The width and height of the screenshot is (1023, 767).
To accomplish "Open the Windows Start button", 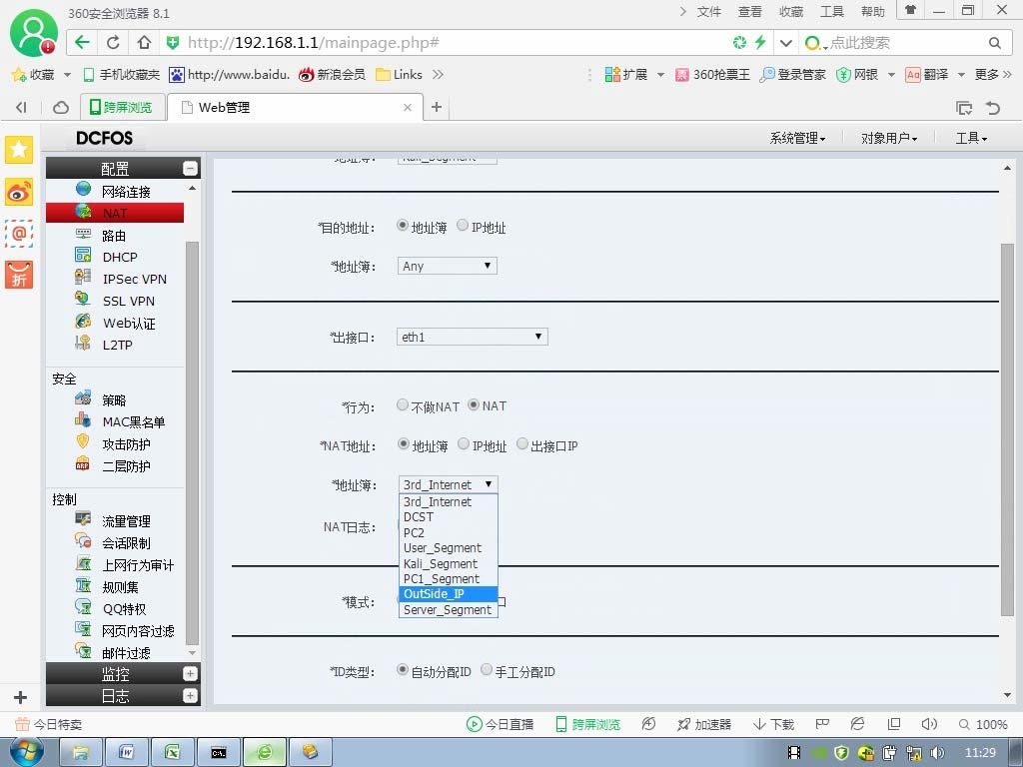I will 26,752.
